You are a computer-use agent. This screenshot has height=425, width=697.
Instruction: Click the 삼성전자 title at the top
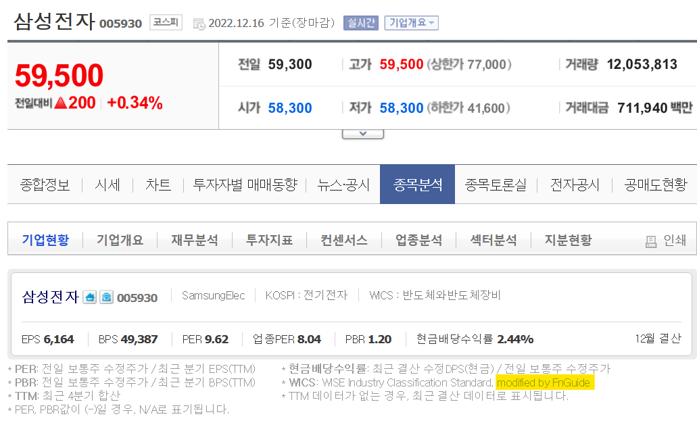point(54,22)
